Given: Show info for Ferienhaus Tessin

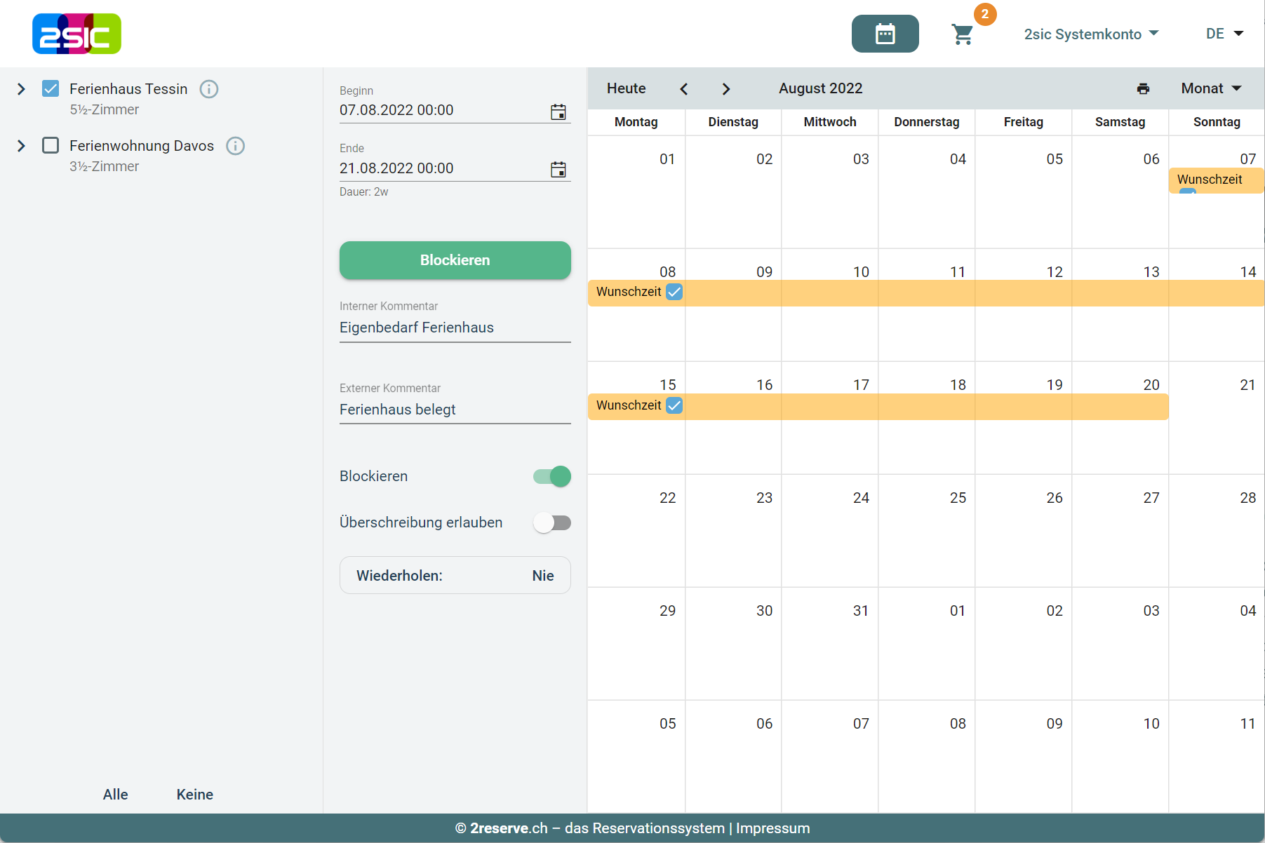Looking at the screenshot, I should tap(209, 89).
